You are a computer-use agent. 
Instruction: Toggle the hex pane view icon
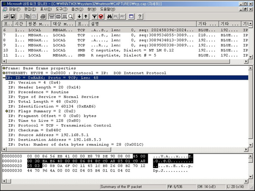64,17
